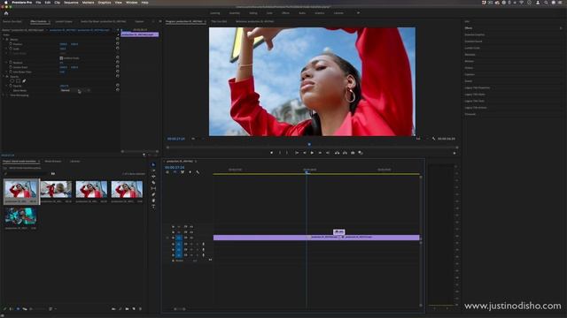Step back one frame

pyautogui.click(x=305, y=153)
